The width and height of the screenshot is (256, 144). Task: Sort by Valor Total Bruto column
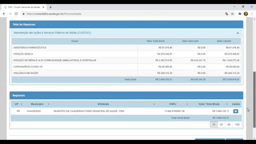coord(227,104)
